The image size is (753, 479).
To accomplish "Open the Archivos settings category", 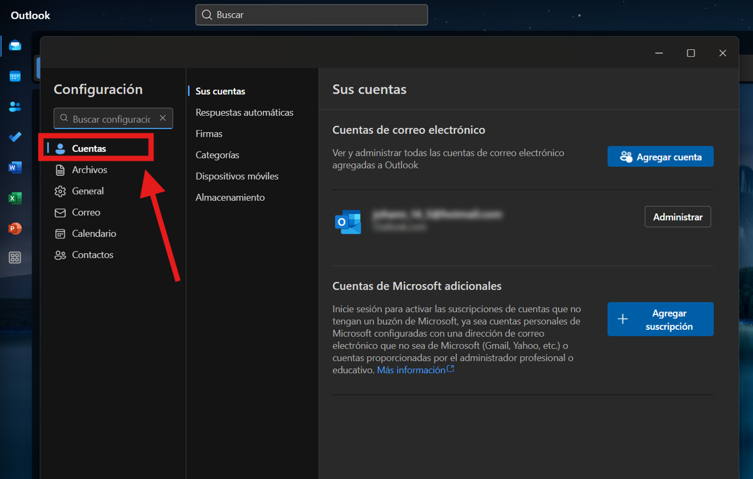I will pyautogui.click(x=89, y=170).
